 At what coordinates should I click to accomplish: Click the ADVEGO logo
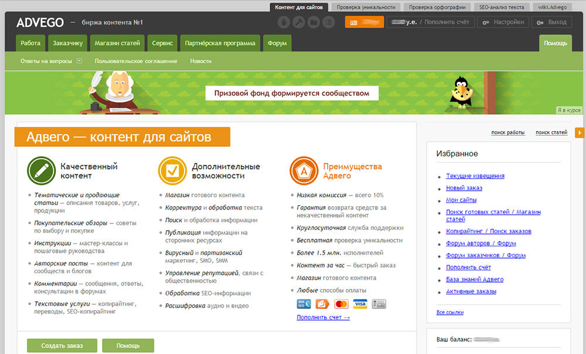point(40,22)
